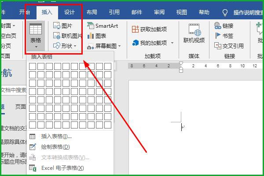The image size is (264, 176).
Task: Choose 插入表格(I)... menu entry
Action: (70, 136)
